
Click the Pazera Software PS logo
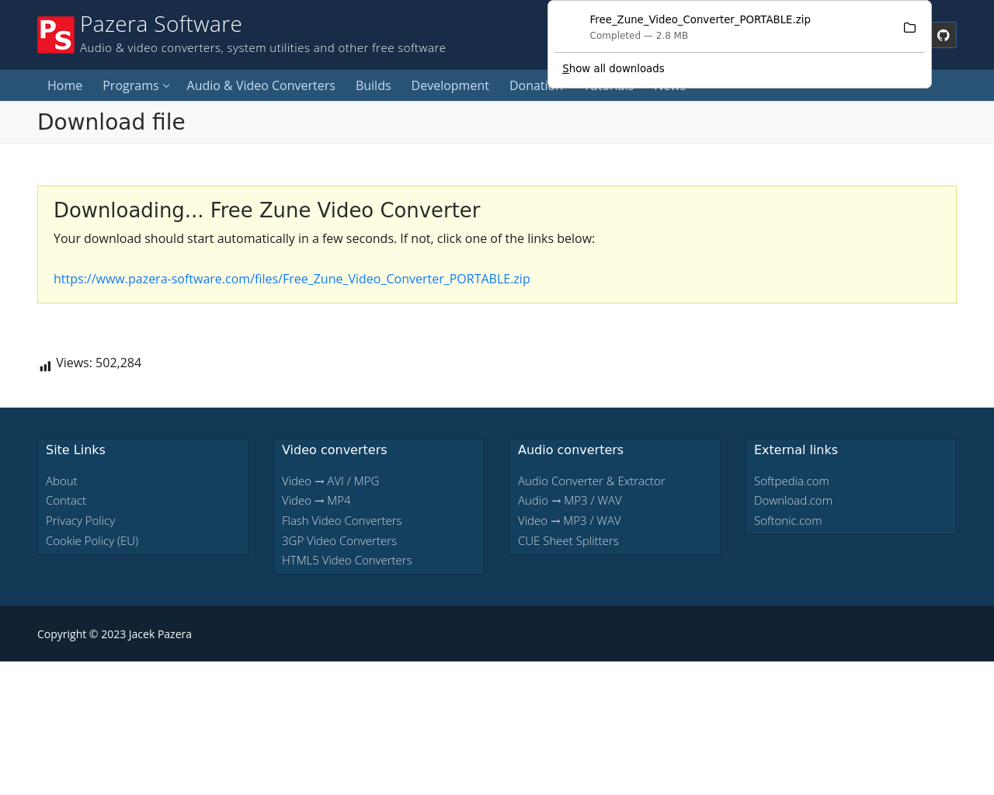tap(56, 35)
